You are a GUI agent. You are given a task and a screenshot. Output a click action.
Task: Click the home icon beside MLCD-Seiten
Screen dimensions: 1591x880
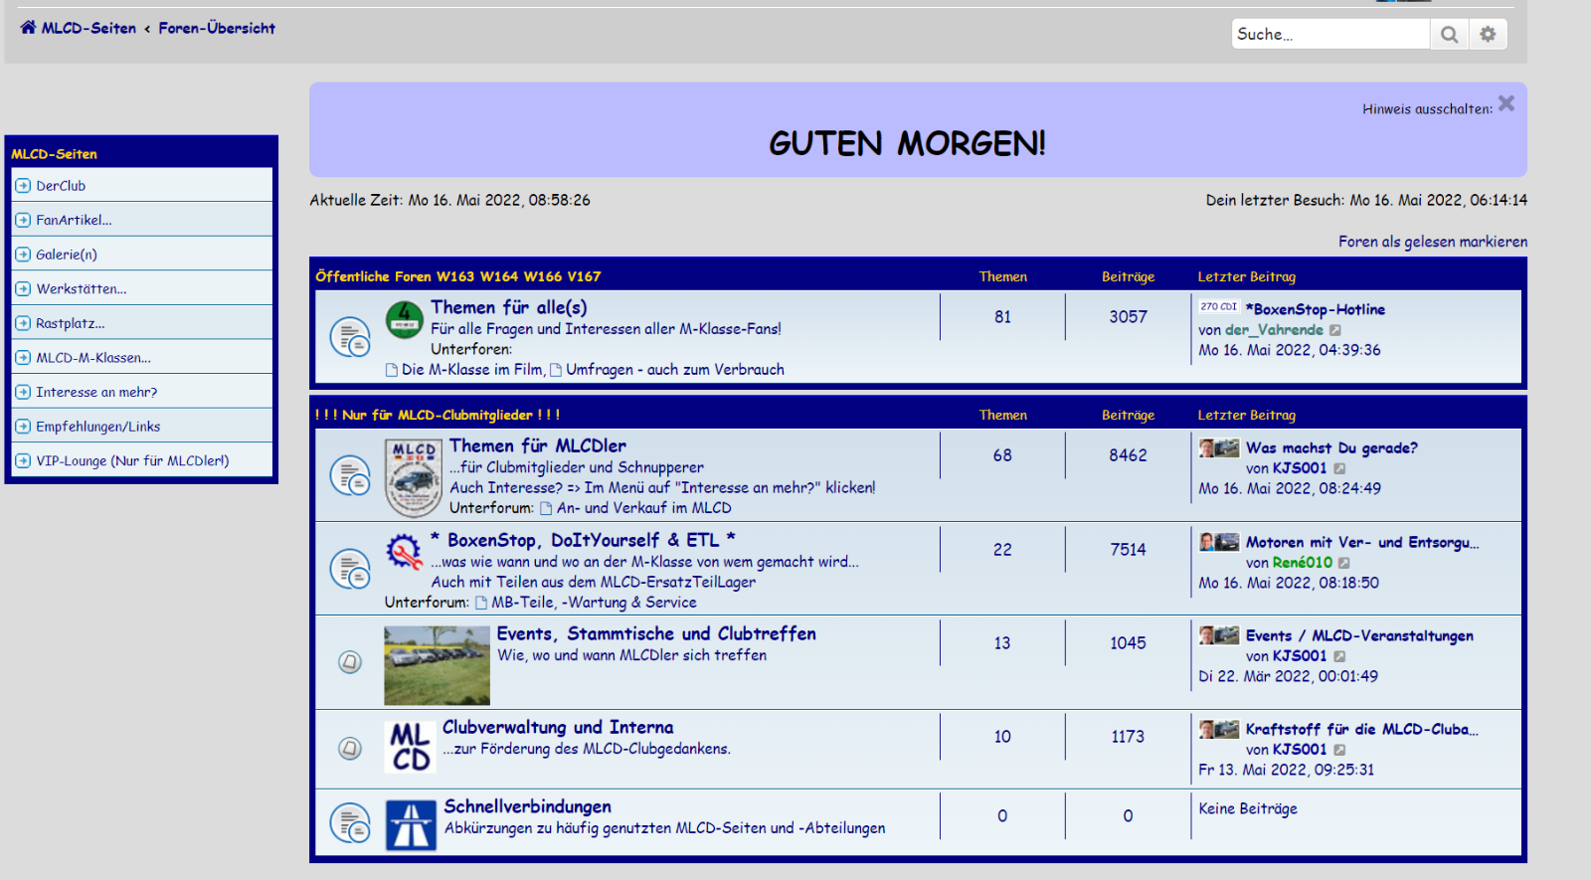click(x=28, y=28)
